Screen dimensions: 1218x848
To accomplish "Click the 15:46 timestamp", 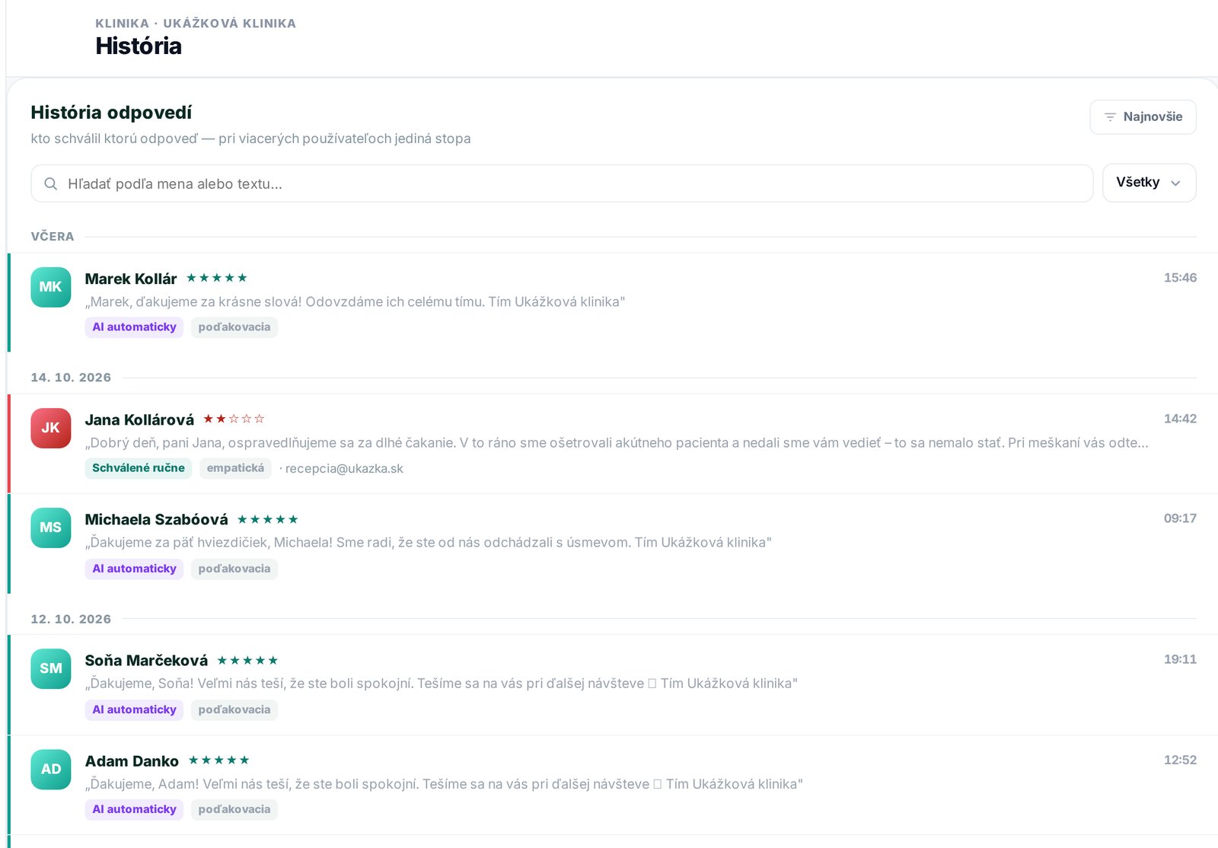I will [x=1180, y=278].
